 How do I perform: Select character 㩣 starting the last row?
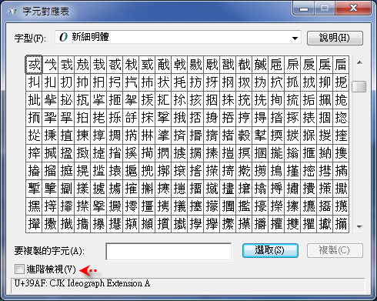[34, 224]
